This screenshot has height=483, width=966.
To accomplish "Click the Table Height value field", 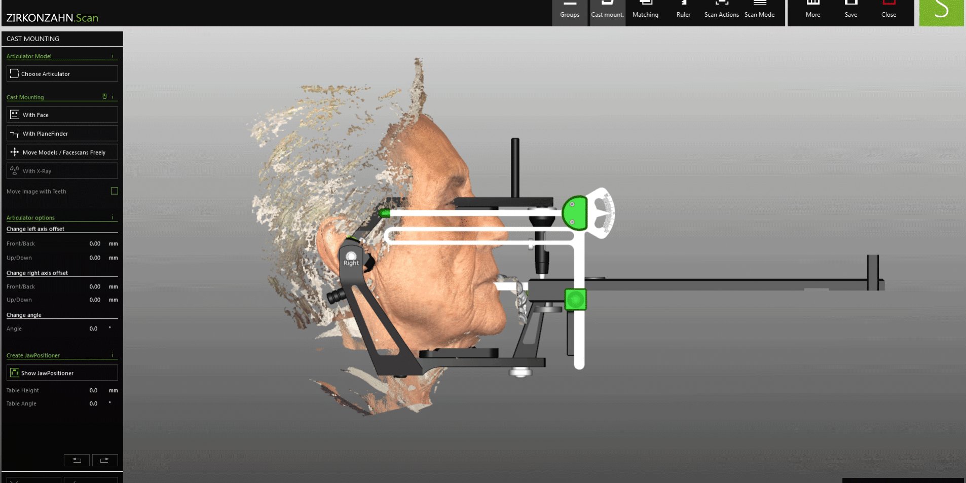I will coord(94,391).
